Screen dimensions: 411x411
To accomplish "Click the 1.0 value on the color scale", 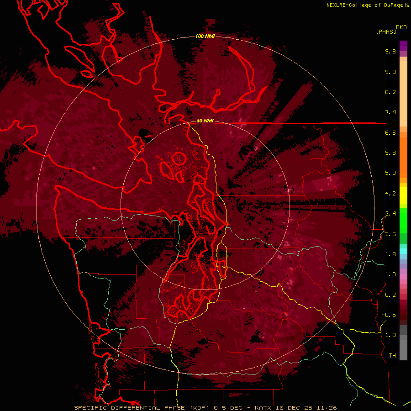I will click(390, 274).
